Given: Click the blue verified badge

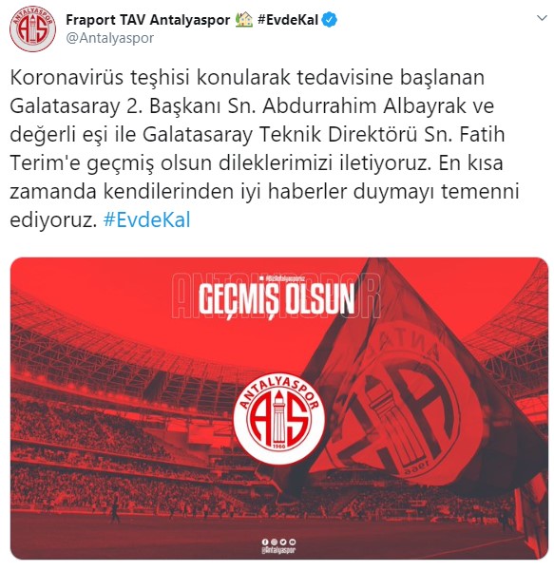Looking at the screenshot, I should click(331, 20).
